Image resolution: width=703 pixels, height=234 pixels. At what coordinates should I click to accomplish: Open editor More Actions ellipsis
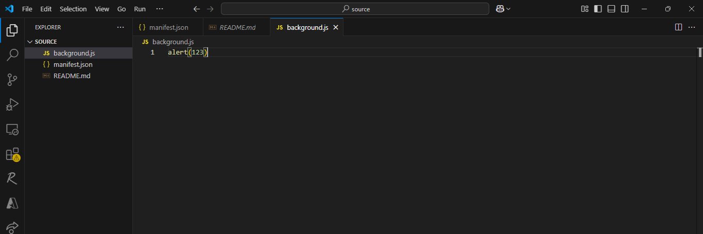tap(693, 27)
